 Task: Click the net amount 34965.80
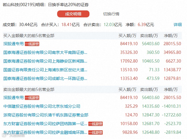click(x=172, y=52)
